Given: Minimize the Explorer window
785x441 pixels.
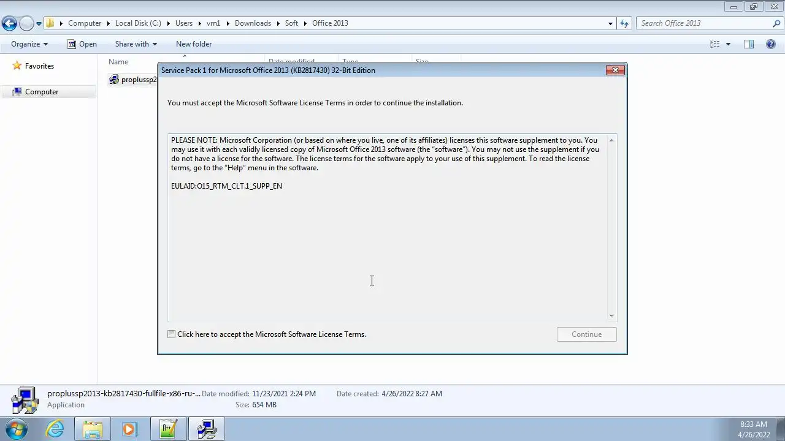Looking at the screenshot, I should tap(733, 7).
